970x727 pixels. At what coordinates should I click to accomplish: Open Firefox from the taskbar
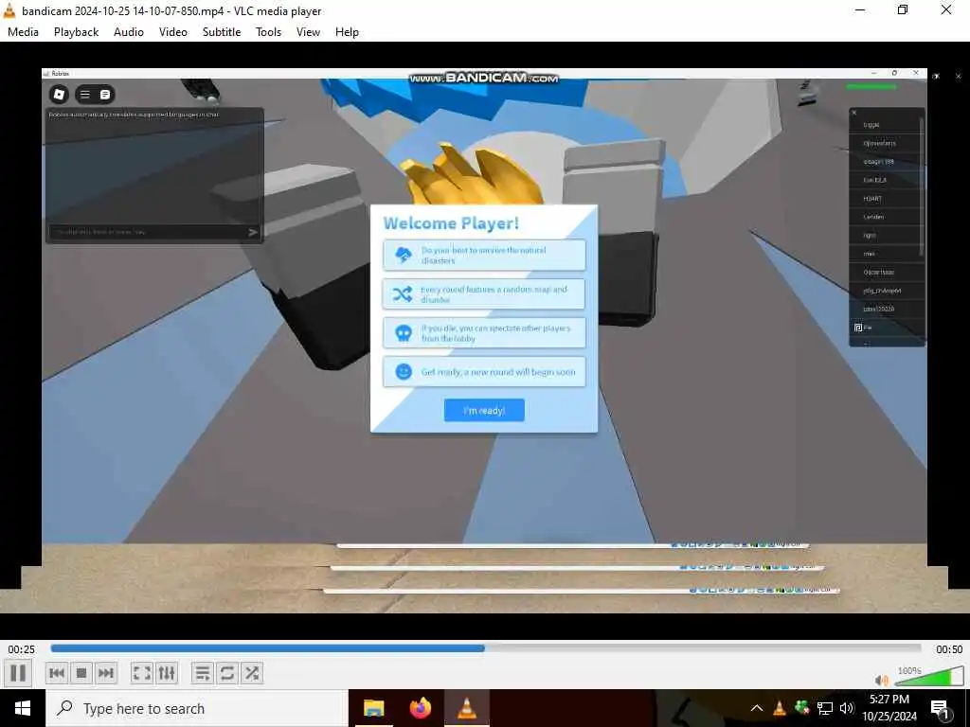coord(420,708)
